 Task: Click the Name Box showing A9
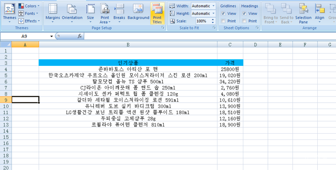pos(24,36)
